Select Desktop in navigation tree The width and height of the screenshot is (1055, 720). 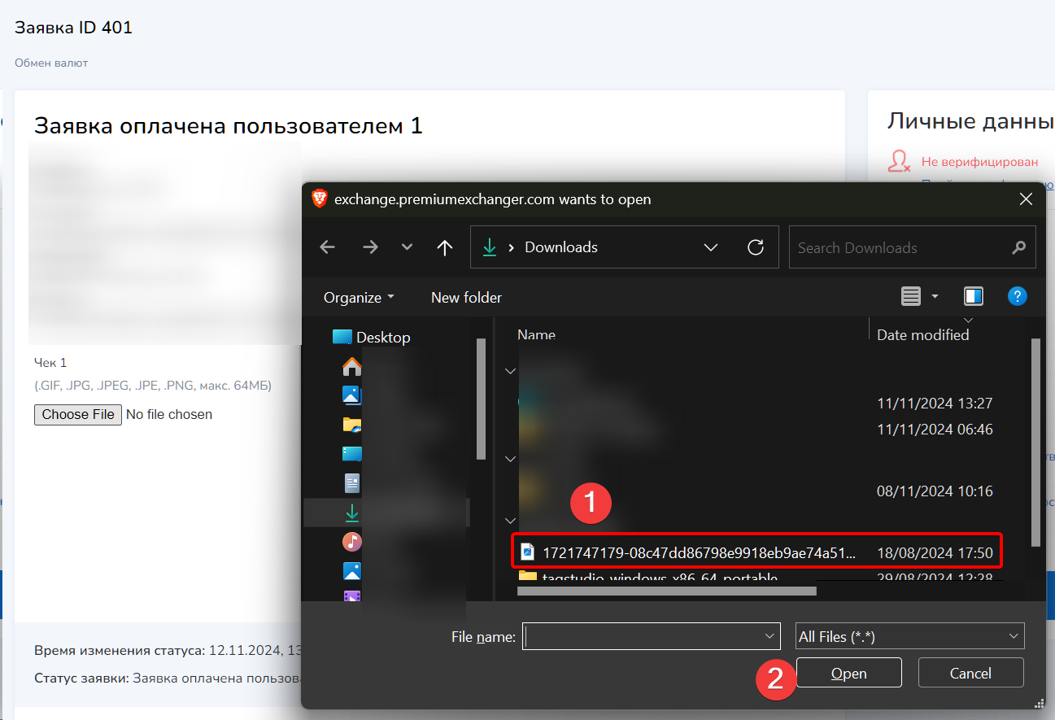pos(382,338)
